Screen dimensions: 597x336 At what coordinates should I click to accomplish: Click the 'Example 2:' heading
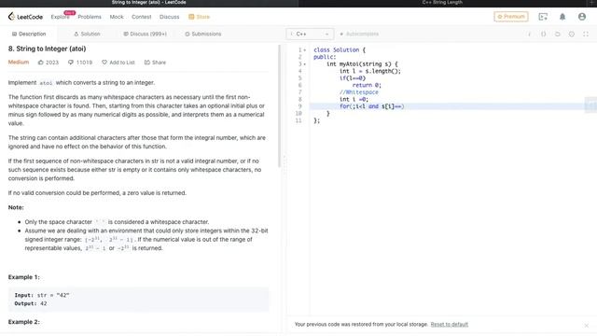click(23, 322)
